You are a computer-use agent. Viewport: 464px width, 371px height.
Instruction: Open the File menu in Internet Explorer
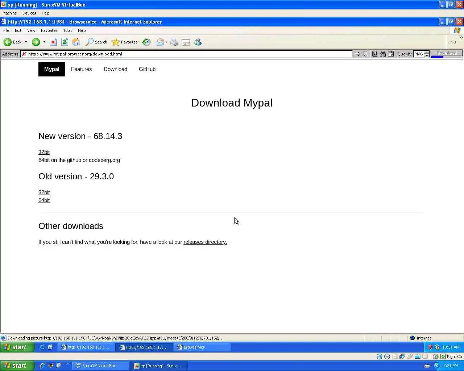pos(6,30)
